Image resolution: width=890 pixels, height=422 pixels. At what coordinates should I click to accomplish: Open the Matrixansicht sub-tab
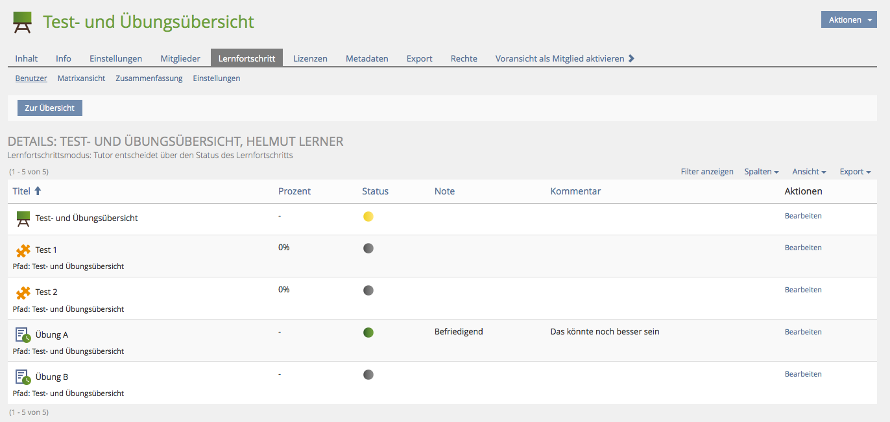click(81, 78)
